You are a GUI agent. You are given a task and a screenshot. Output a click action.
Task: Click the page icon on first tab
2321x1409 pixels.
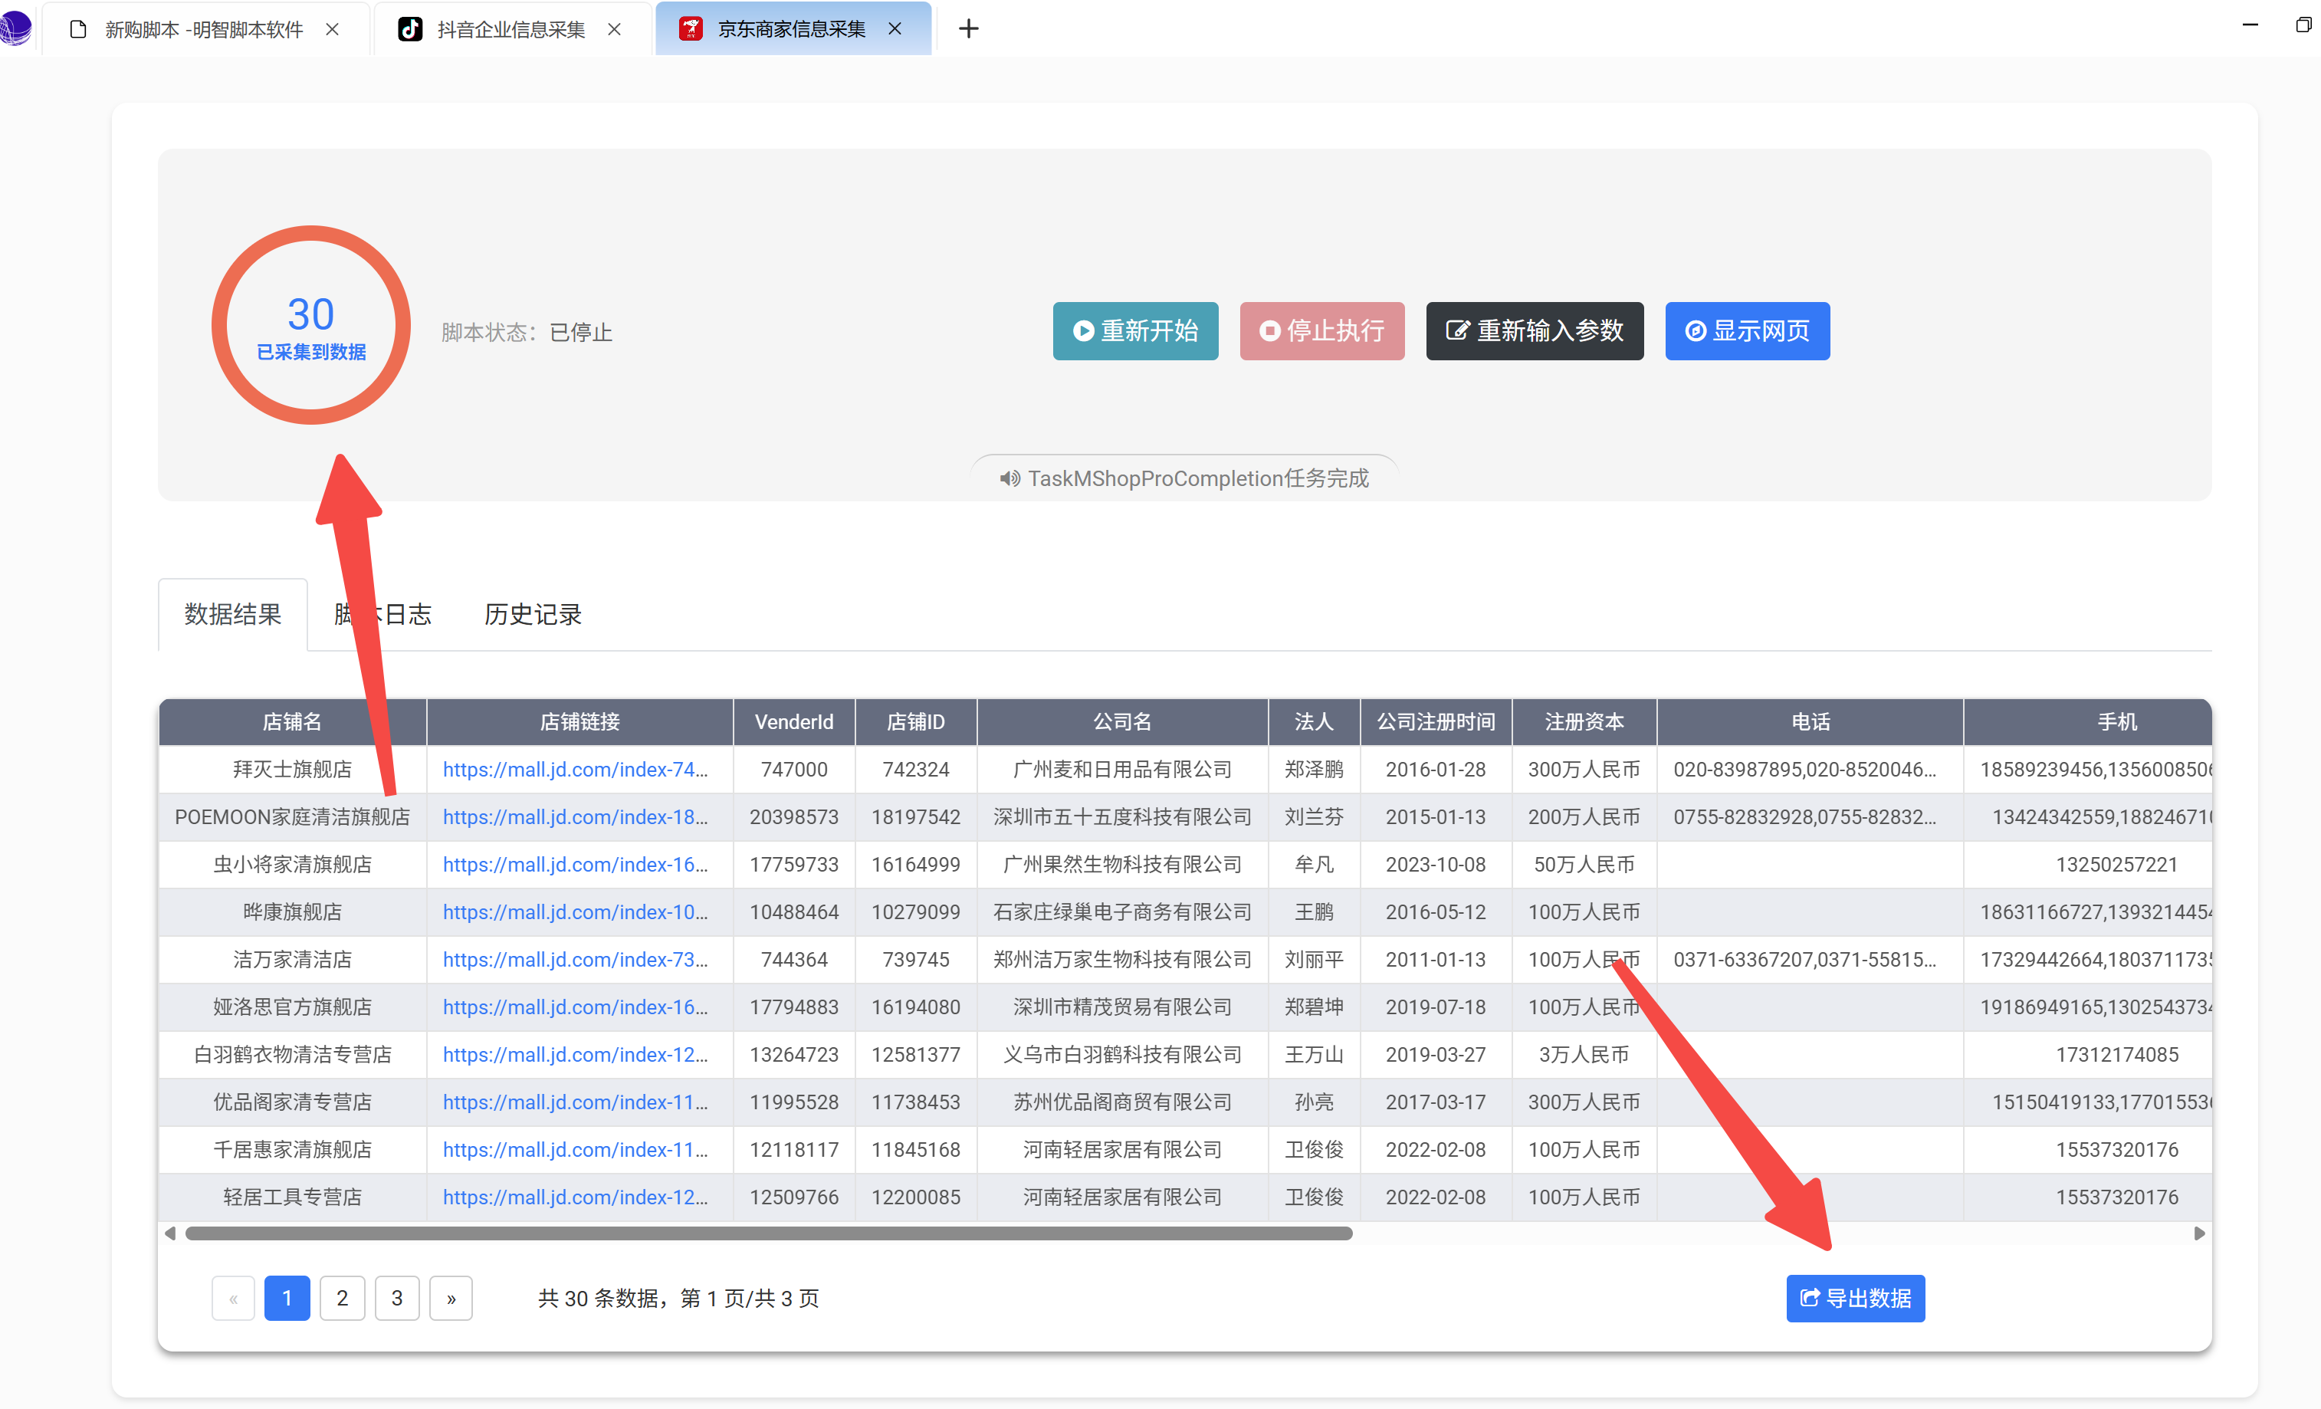(x=79, y=29)
